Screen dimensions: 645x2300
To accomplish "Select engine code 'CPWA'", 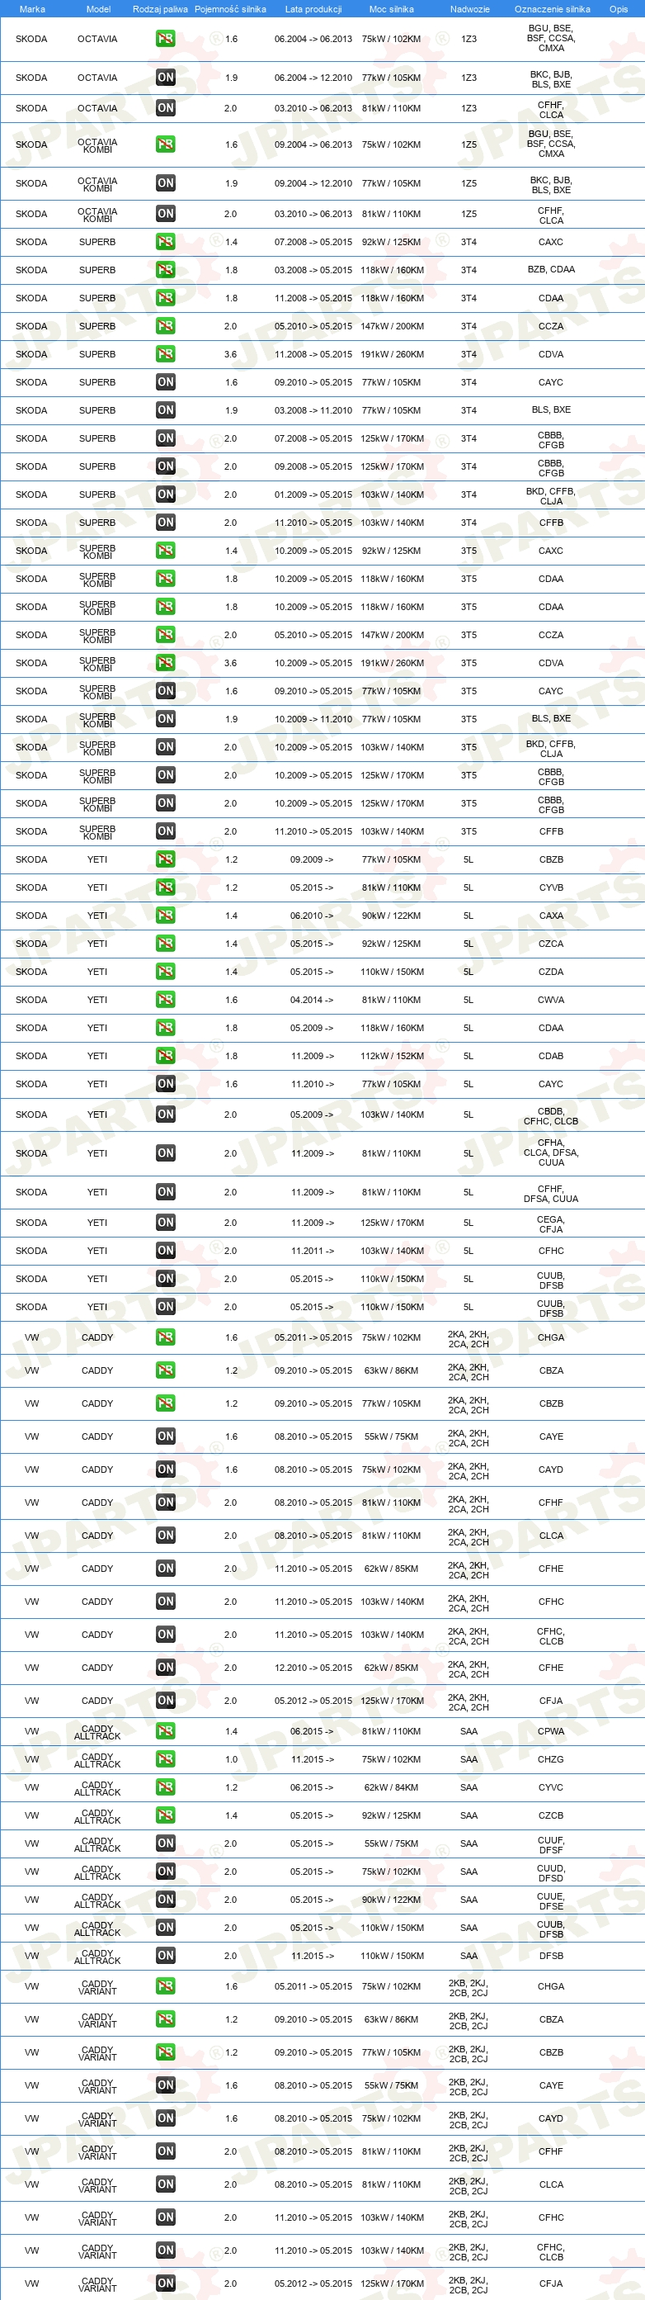I will (x=550, y=1731).
